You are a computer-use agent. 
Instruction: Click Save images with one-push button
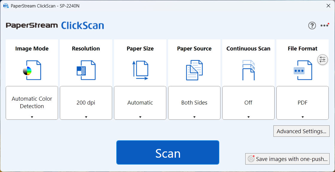pos(287,159)
